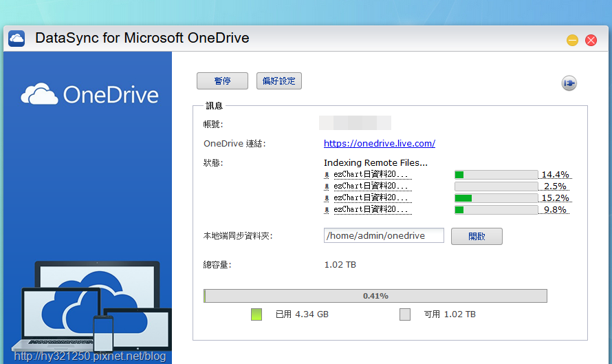Image resolution: width=612 pixels, height=364 pixels.
Task: Click the upload icon beside the 15.2% file
Action: click(x=327, y=198)
